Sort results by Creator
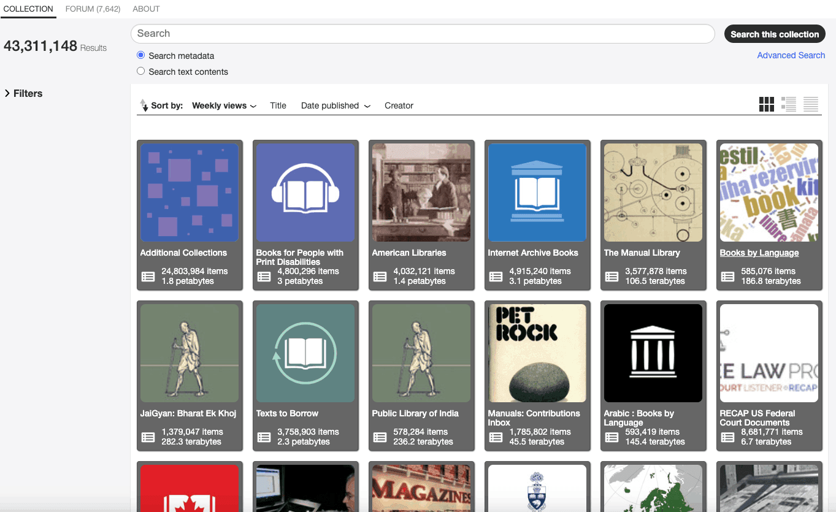The image size is (836, 512). click(x=399, y=105)
